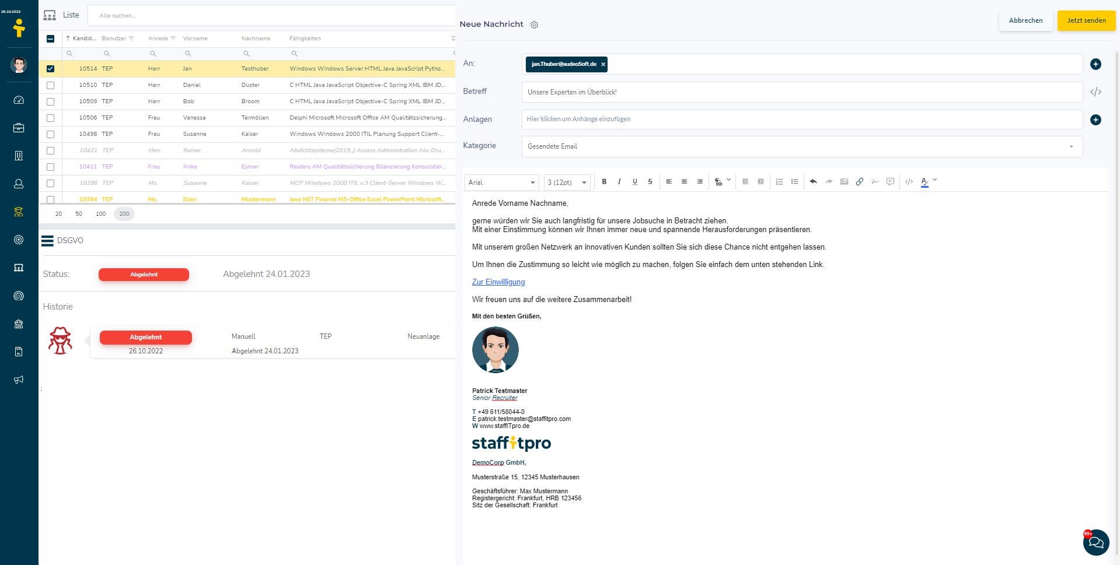This screenshot has height=565, width=1120.
Task: Check the row for Daniel Duster
Action: click(x=51, y=85)
